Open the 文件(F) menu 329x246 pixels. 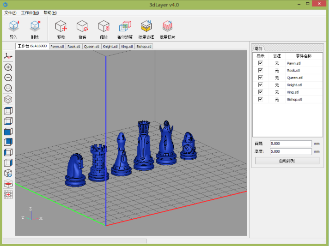(x=10, y=12)
